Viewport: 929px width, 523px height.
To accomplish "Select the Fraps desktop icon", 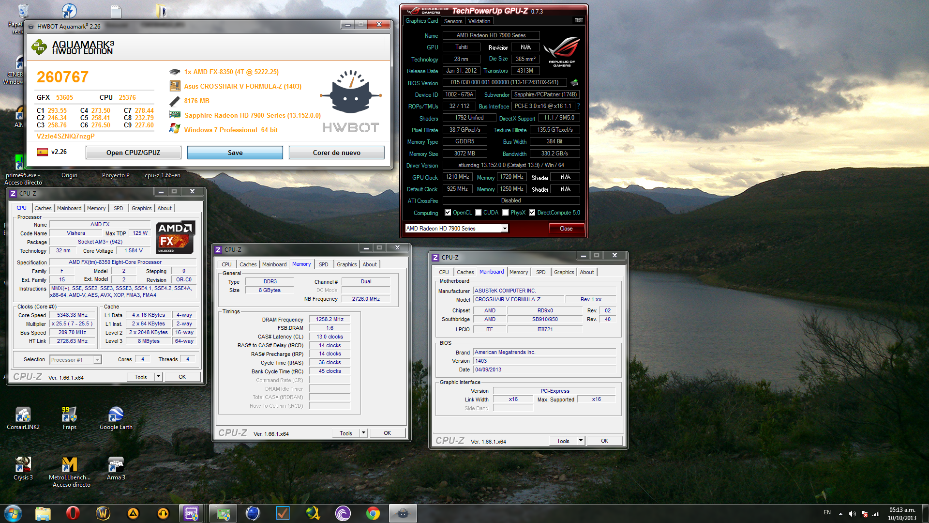I will click(69, 418).
